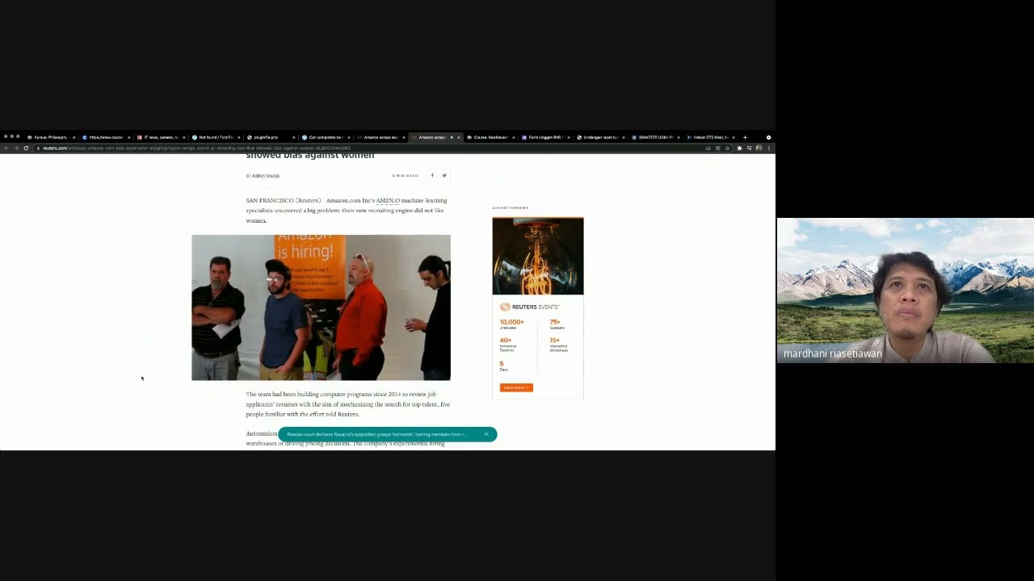Close the active Amazon scraps tab

point(459,137)
